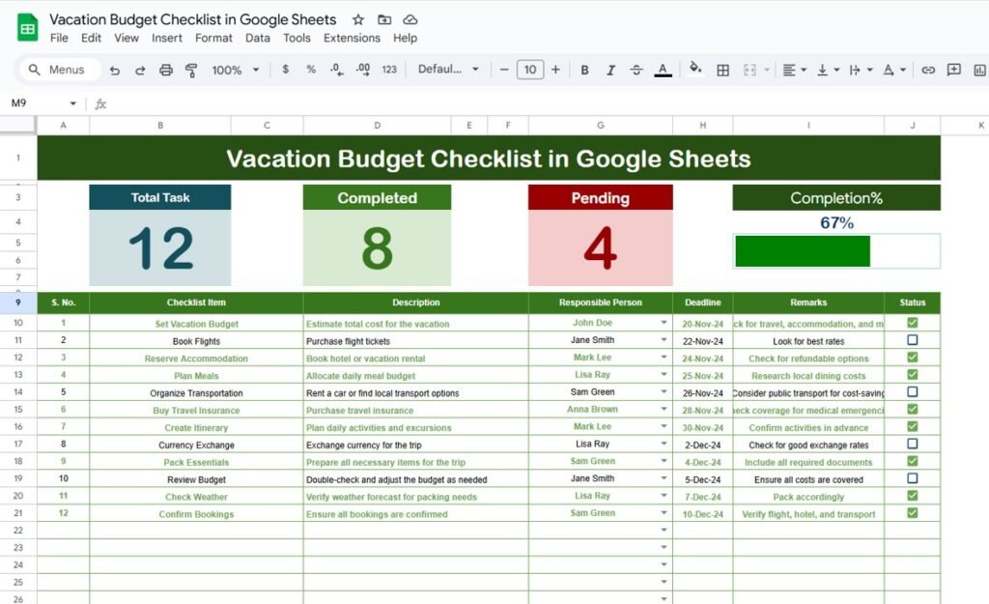The image size is (989, 604).
Task: Open the font dropdown showing Default
Action: point(448,70)
